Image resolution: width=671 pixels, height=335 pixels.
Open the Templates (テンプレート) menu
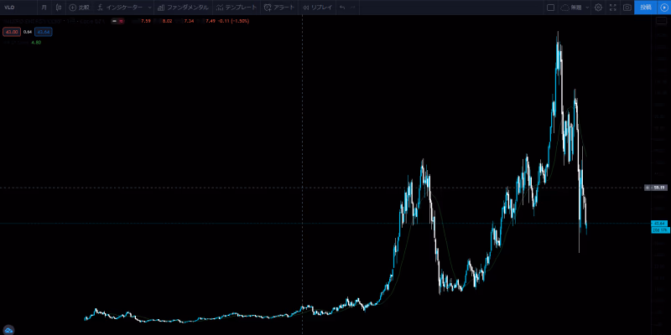point(237,7)
